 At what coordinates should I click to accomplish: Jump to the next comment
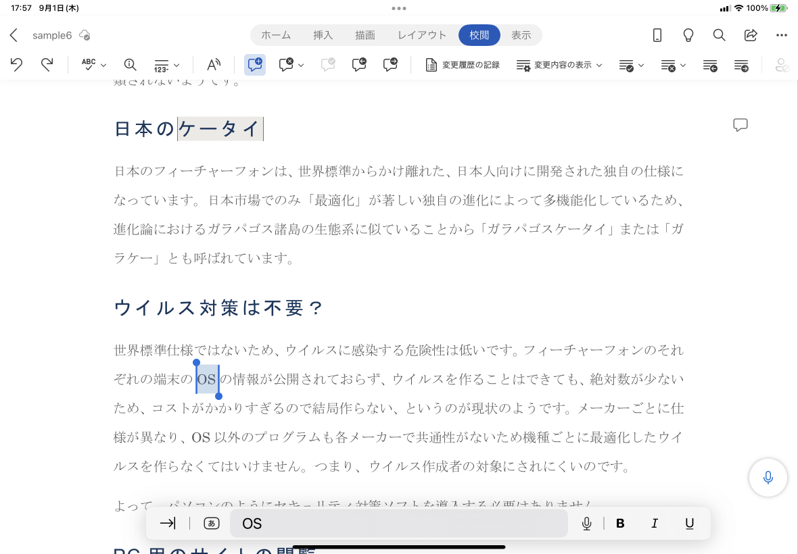click(x=390, y=65)
